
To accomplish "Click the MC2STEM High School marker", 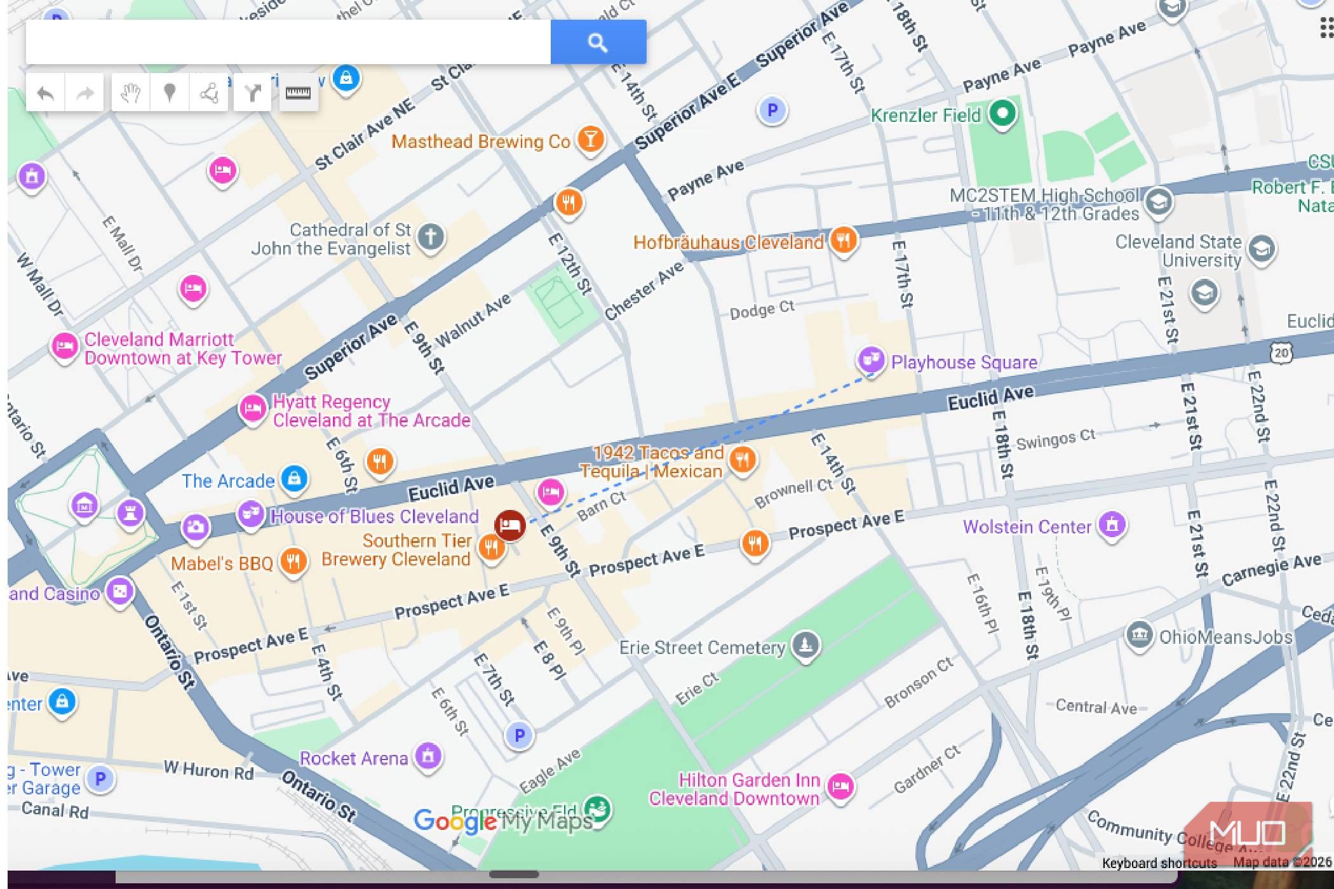I will pyautogui.click(x=1159, y=203).
